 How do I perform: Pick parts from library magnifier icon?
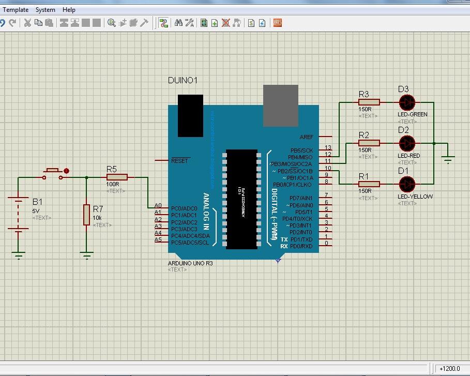point(112,23)
